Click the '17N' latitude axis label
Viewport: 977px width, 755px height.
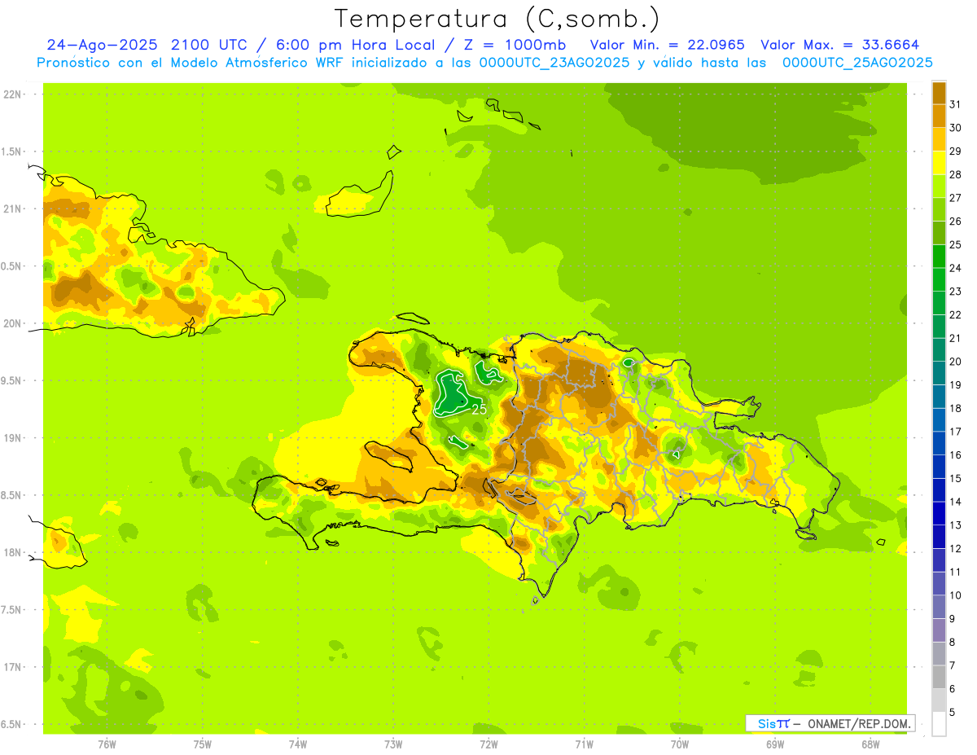[x=12, y=667]
